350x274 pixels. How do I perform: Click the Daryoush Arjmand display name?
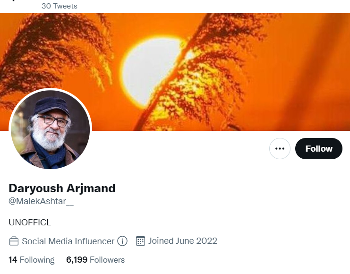62,188
